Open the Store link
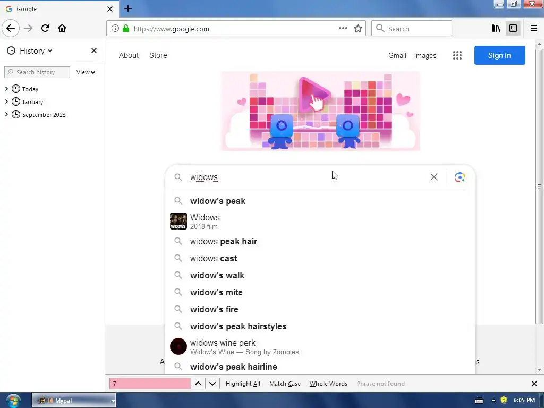 [x=158, y=55]
